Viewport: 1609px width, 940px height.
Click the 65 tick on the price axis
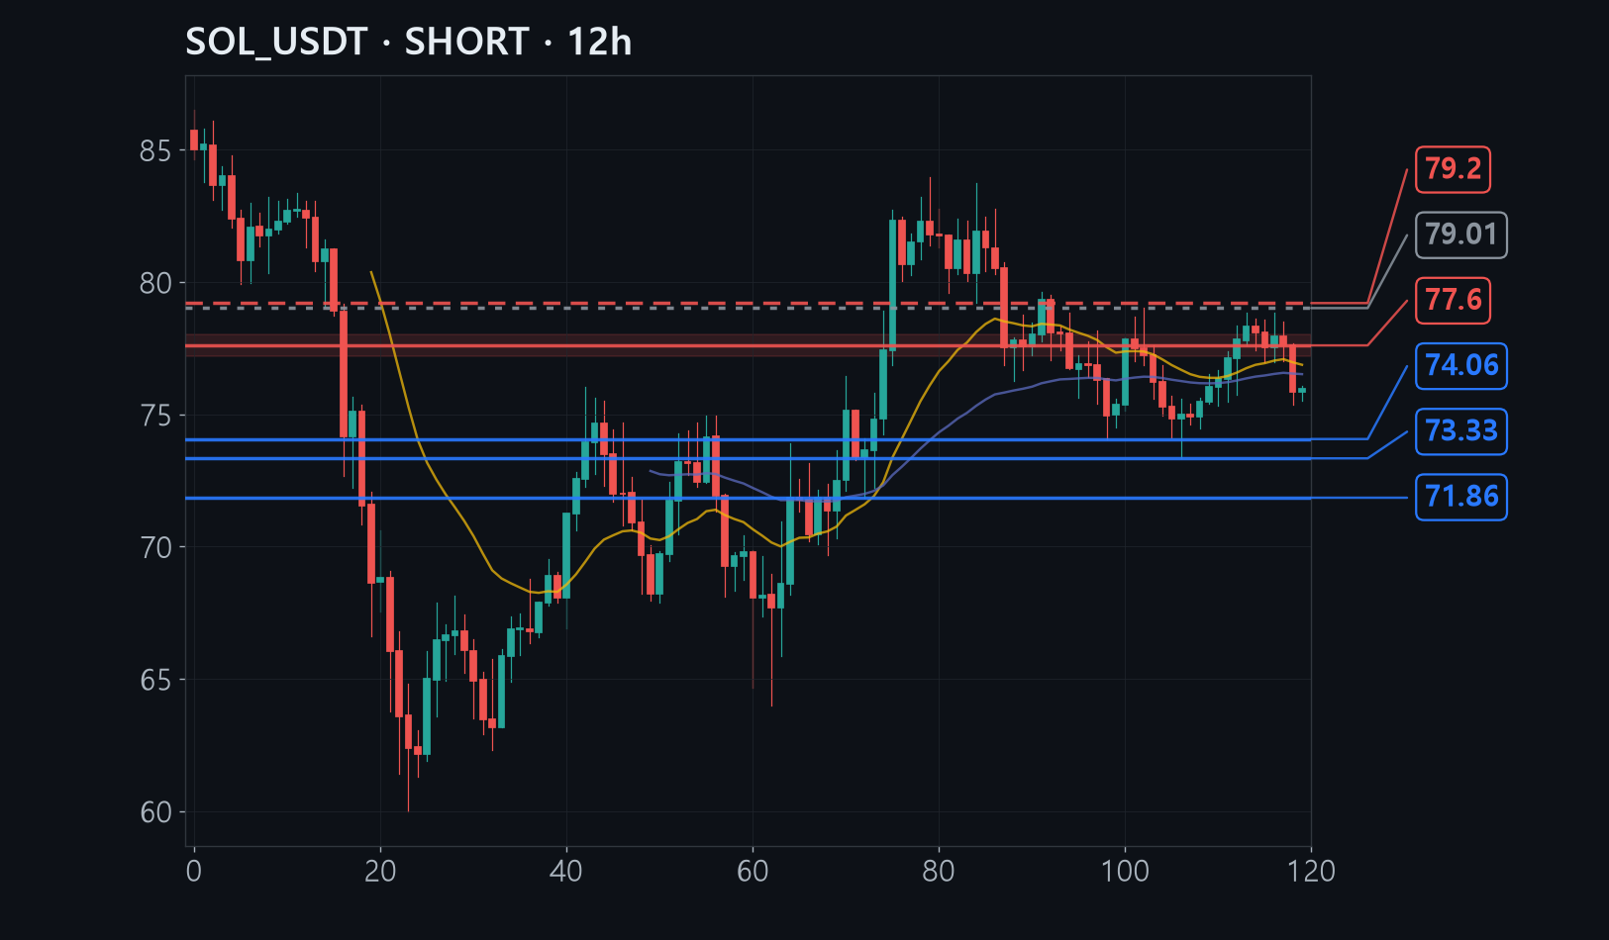click(155, 681)
